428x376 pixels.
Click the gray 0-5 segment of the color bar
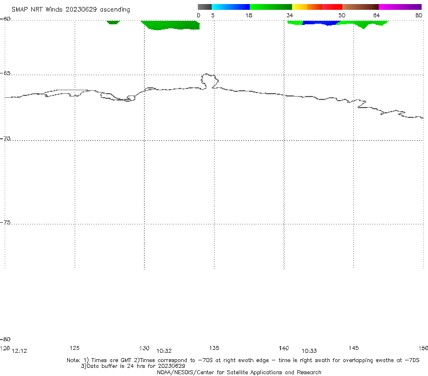tap(205, 7)
